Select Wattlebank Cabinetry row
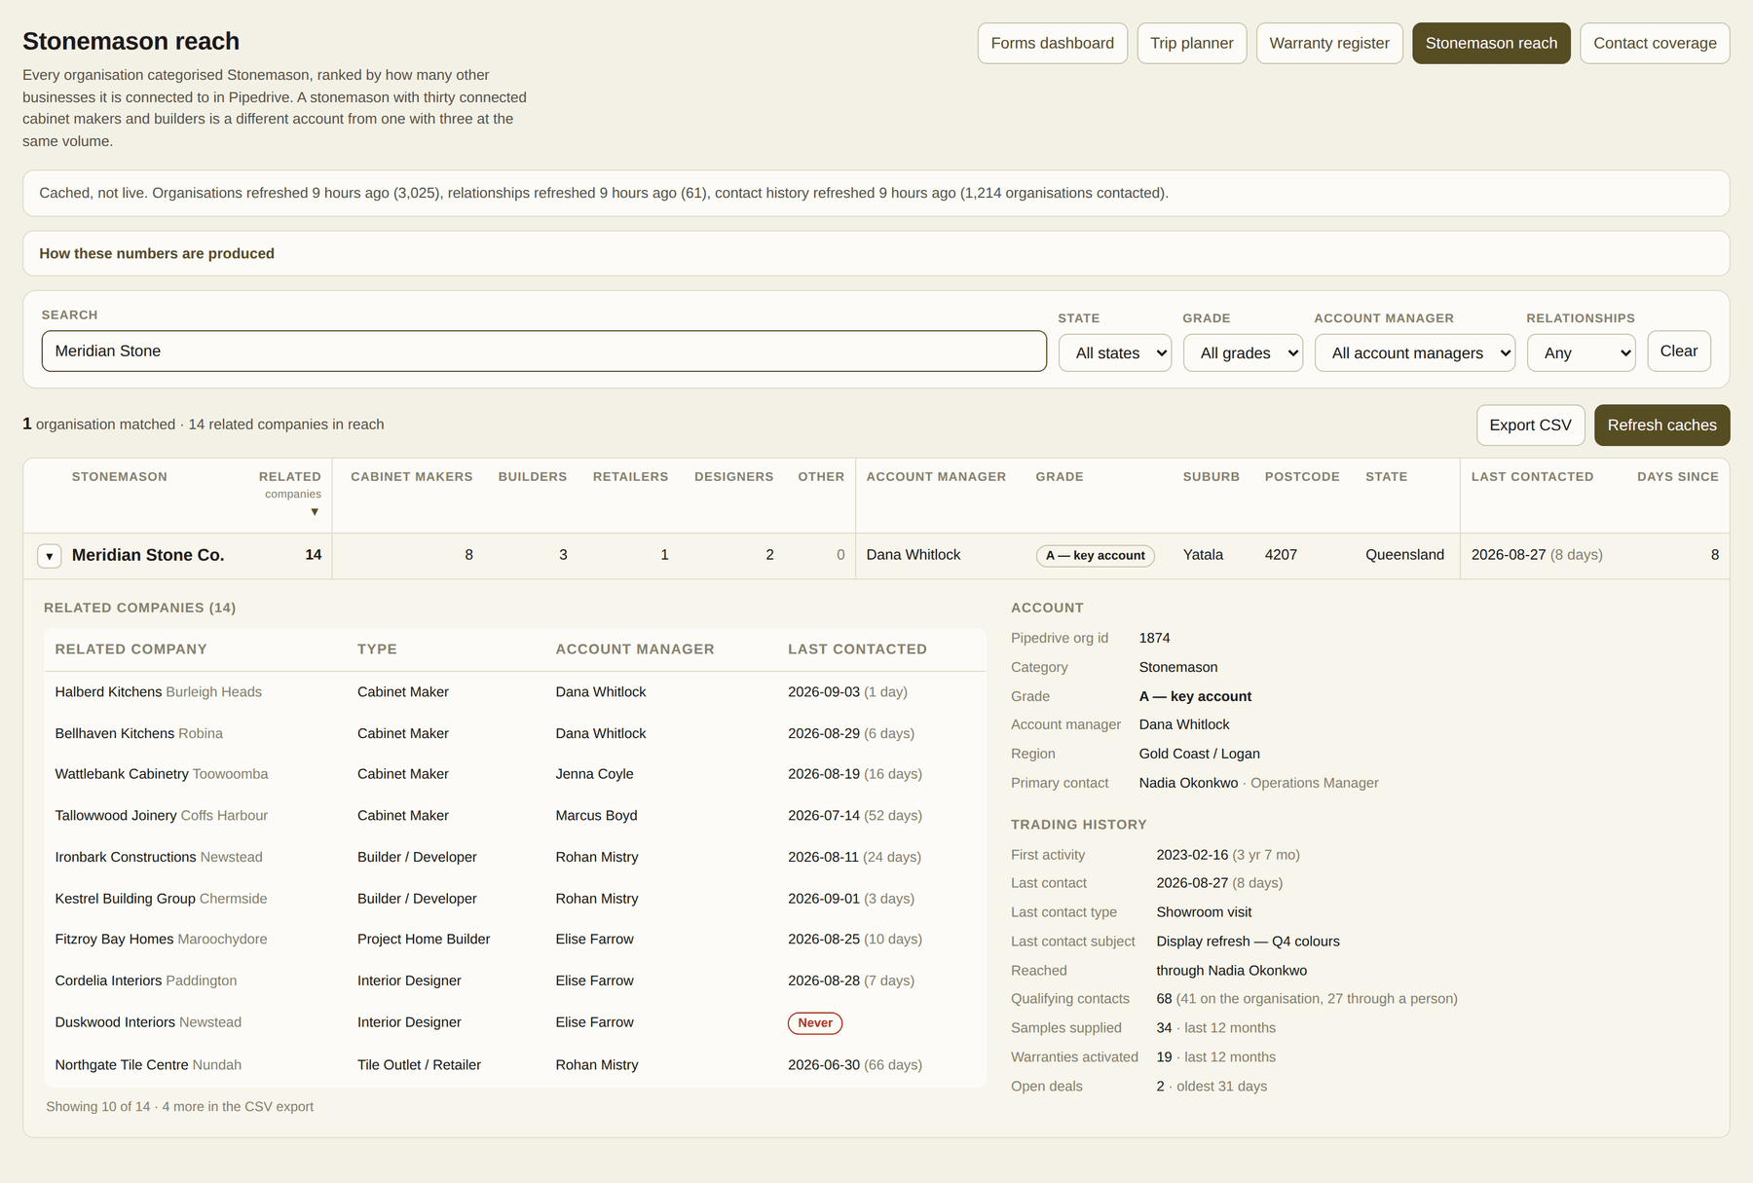The width and height of the screenshot is (1753, 1183). pos(514,774)
